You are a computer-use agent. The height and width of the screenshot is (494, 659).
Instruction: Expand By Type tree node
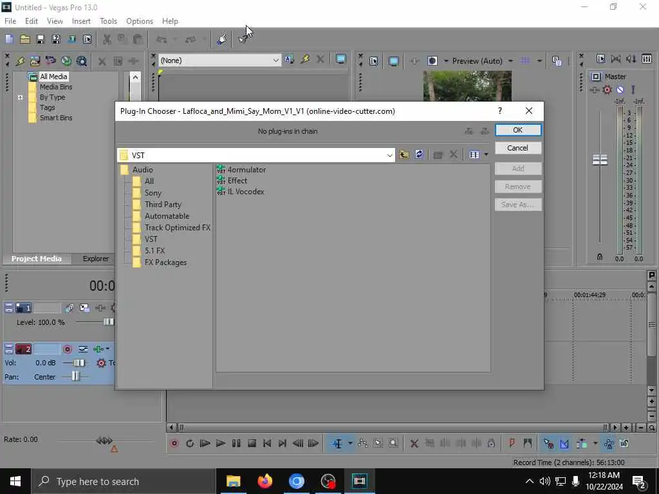pos(20,98)
